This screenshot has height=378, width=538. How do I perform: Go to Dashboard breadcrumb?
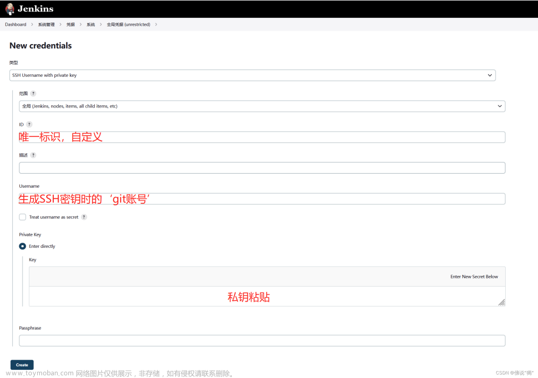click(16, 24)
